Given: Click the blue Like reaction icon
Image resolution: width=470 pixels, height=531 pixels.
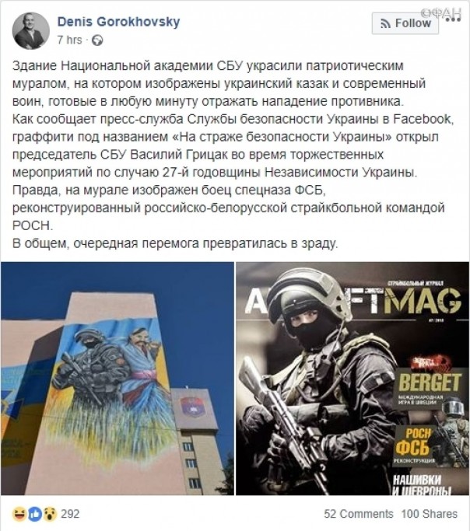Looking at the screenshot, I should click(34, 514).
